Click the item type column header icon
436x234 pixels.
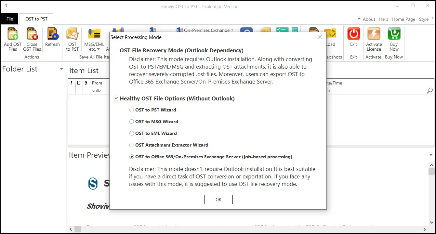point(79,83)
